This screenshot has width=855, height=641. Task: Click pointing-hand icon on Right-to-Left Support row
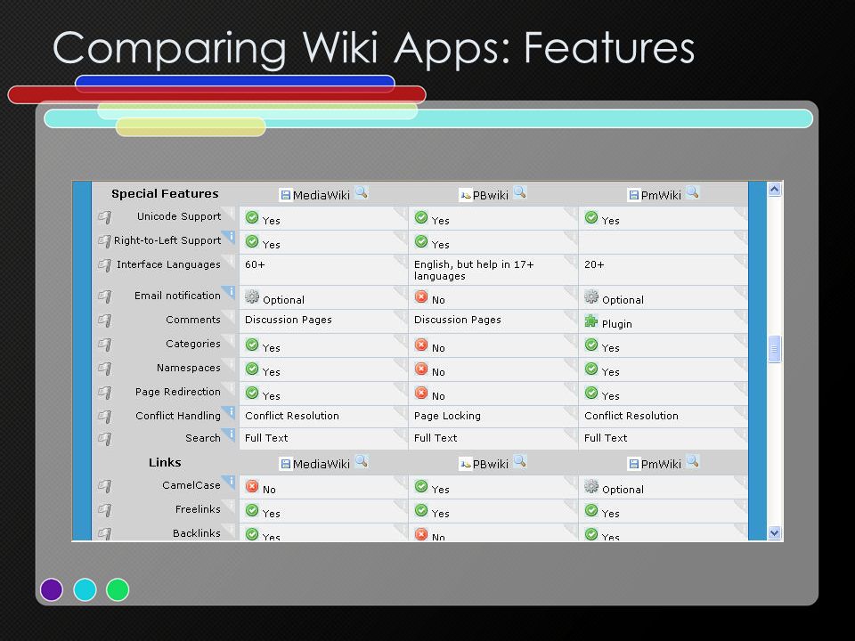click(105, 241)
